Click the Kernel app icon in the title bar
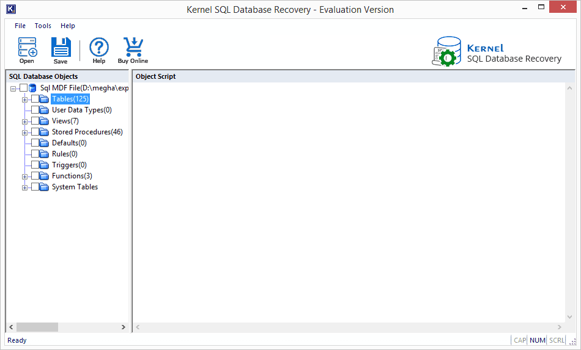The image size is (581, 350). [11, 9]
